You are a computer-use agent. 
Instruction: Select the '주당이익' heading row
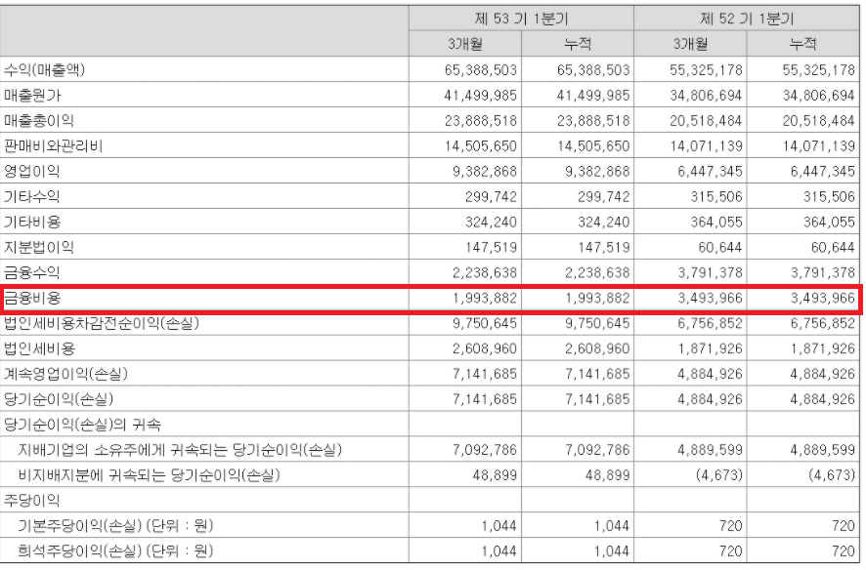[x=31, y=501]
